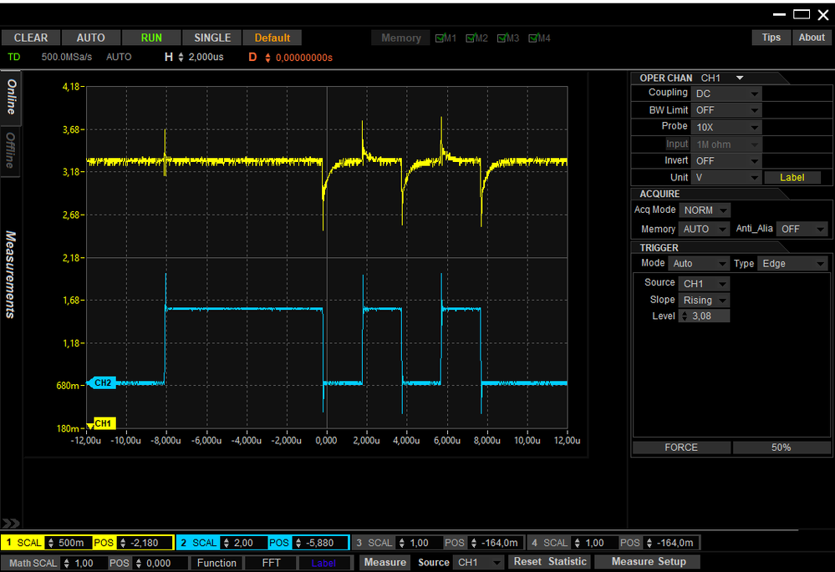Open measure Source CH1 dropdown
Viewport: 835px width, 572px height.
pyautogui.click(x=478, y=563)
